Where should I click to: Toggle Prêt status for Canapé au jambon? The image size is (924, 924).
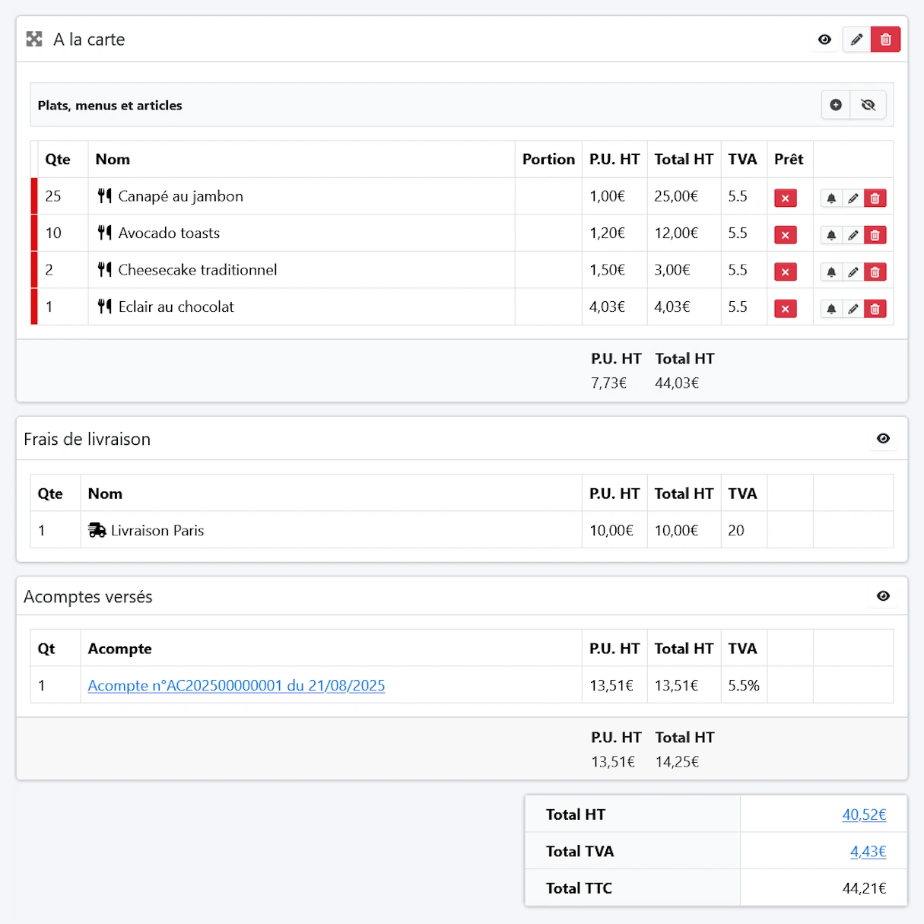[785, 198]
